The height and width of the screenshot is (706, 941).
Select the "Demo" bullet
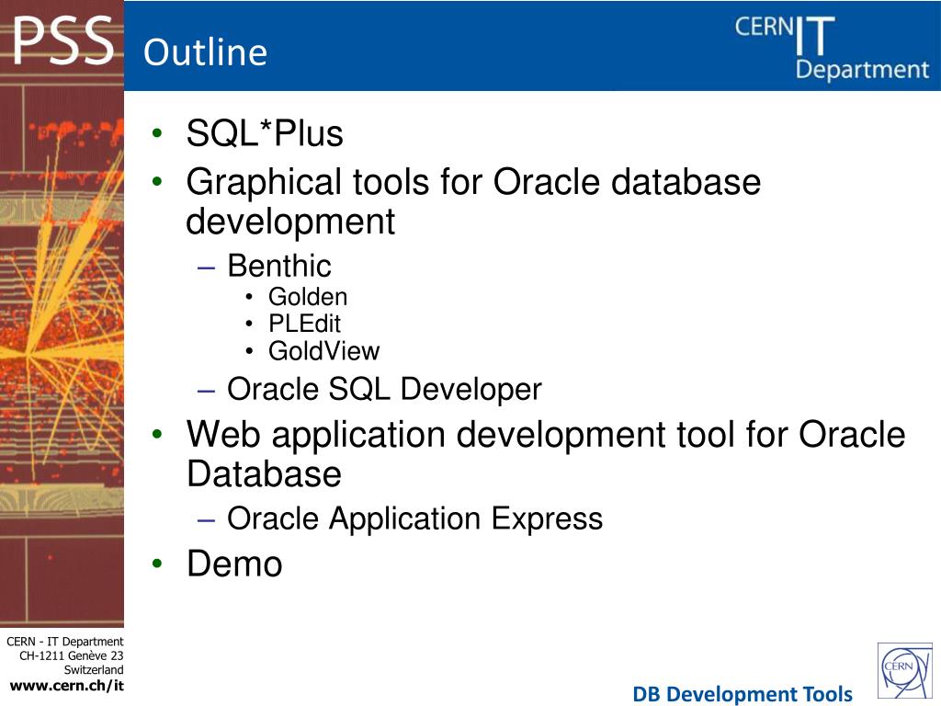click(234, 564)
